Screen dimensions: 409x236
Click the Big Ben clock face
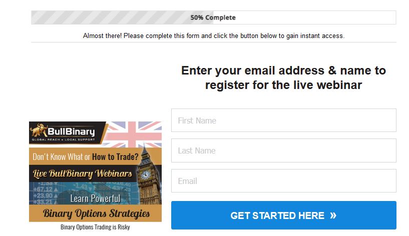click(145, 175)
